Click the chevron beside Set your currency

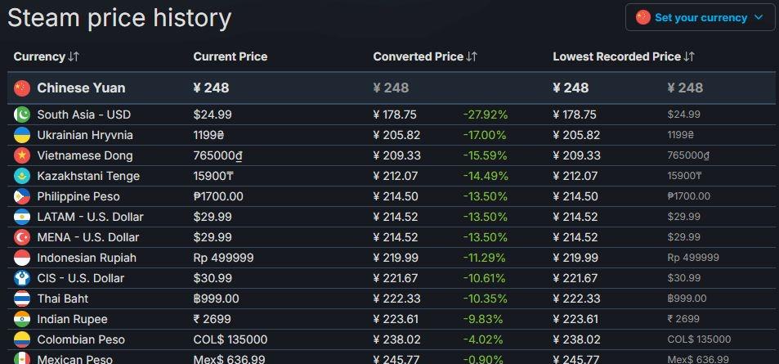coord(758,17)
